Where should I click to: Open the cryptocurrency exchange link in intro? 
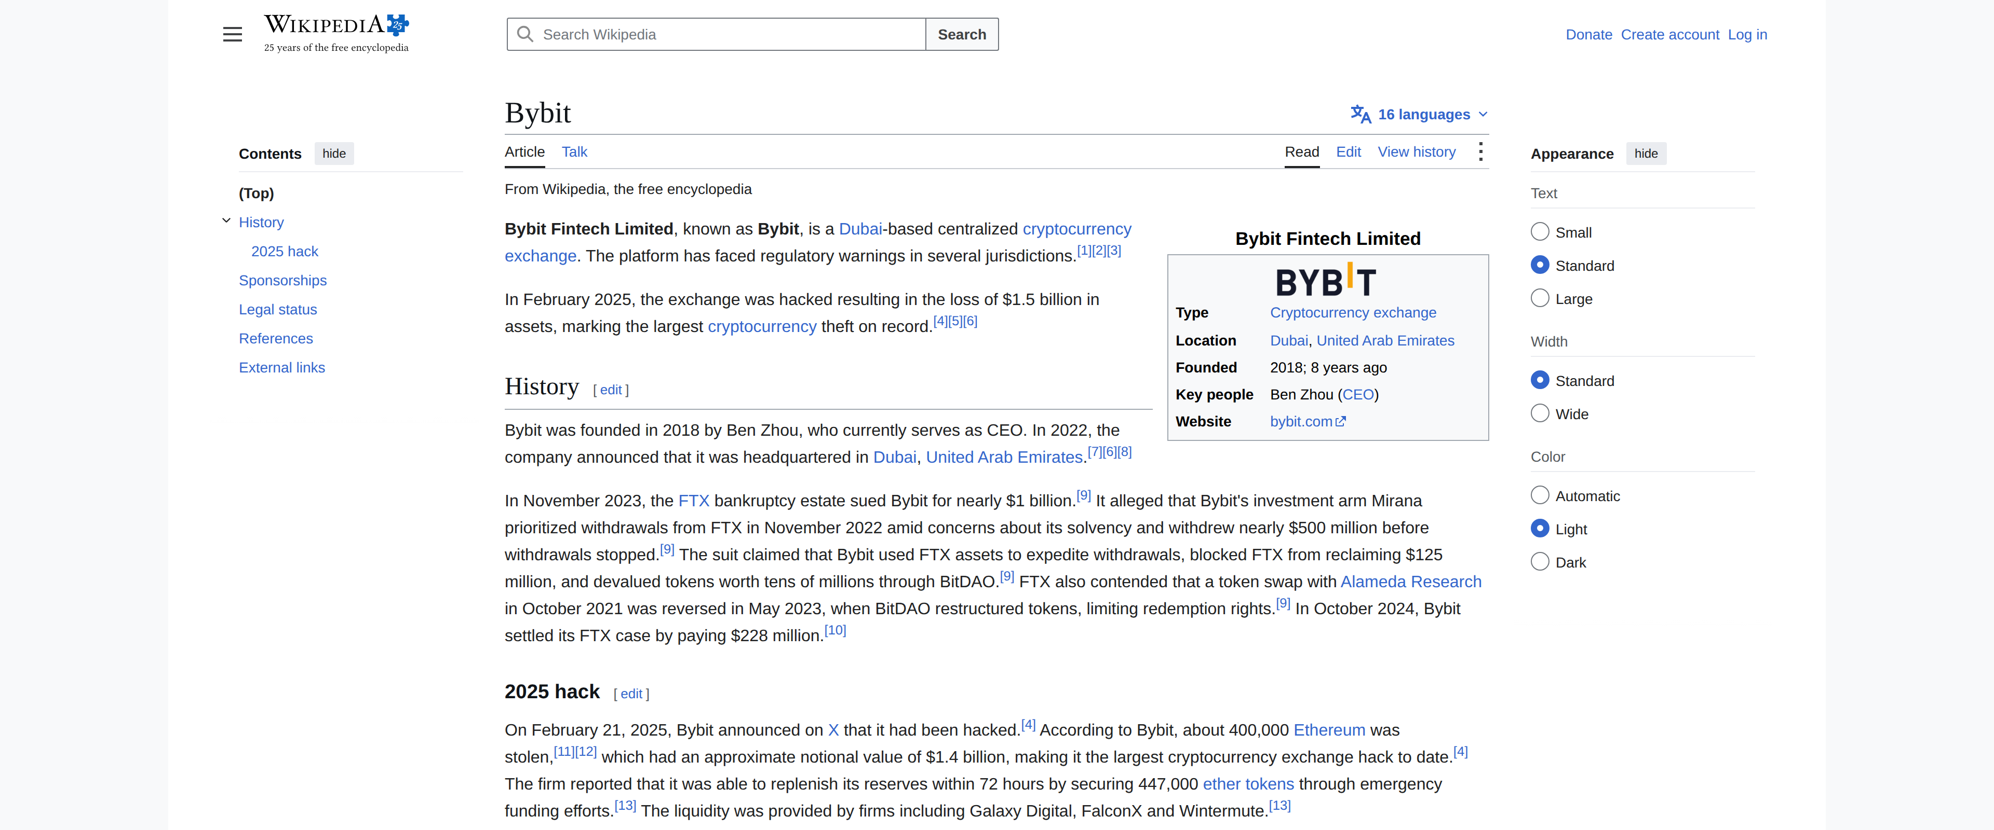pyautogui.click(x=1077, y=230)
